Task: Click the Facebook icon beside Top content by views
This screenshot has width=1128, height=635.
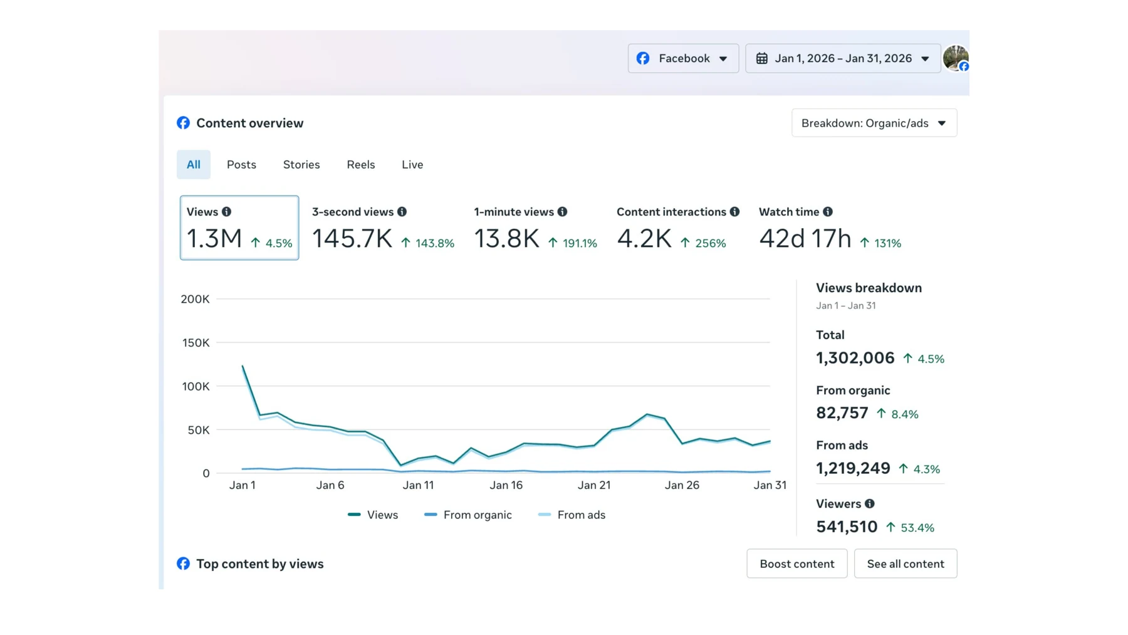Action: (183, 564)
